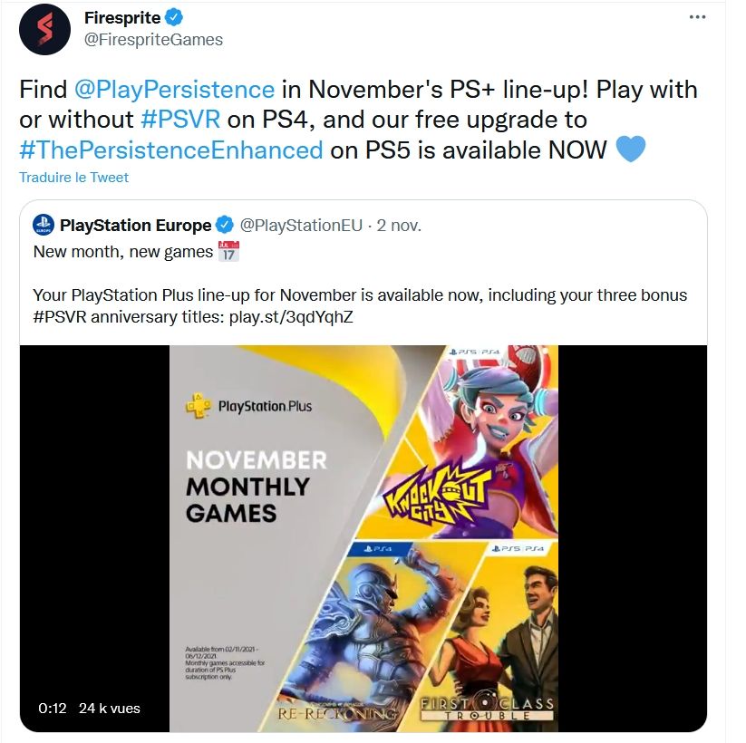Open the @PlayPersistence mention link
This screenshot has width=746, height=743.
tap(174, 90)
